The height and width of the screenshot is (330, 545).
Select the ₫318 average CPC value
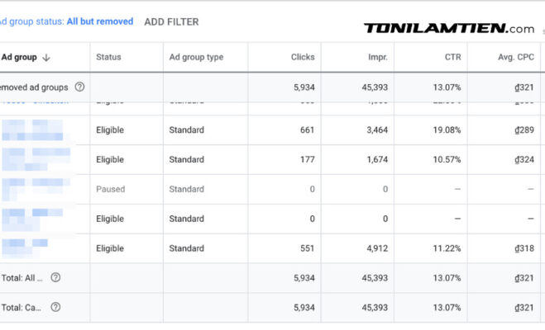tap(524, 248)
